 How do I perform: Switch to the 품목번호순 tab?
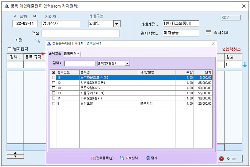tap(72, 54)
